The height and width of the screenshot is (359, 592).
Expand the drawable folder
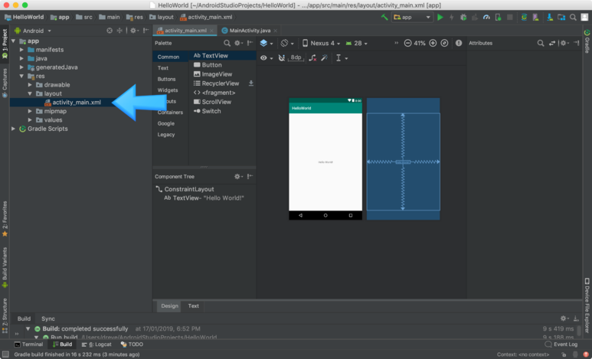click(x=30, y=84)
